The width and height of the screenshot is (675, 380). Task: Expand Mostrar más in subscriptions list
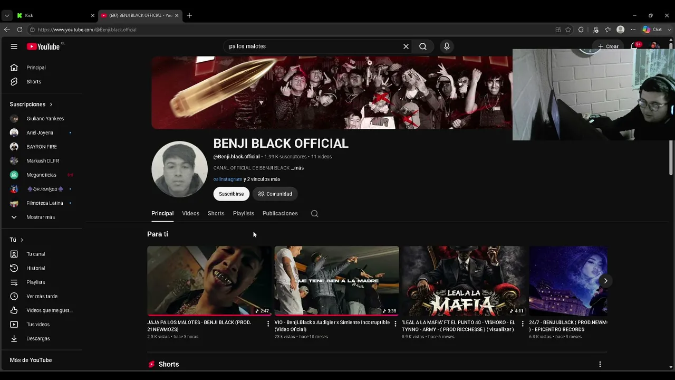[41, 217]
